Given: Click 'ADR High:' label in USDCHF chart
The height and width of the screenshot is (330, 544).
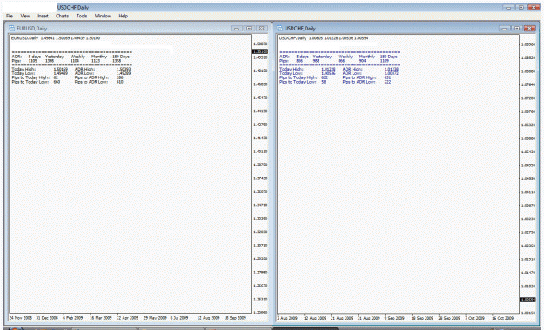Looking at the screenshot, I should [353, 69].
